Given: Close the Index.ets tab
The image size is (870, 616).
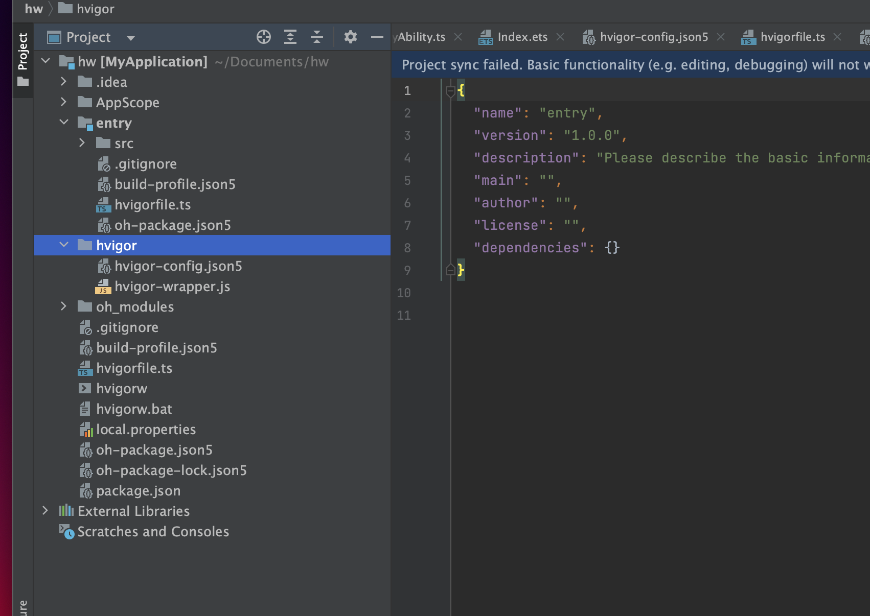Looking at the screenshot, I should [560, 37].
